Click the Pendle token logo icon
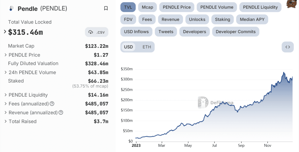This screenshot has height=152, width=299. click(x=11, y=8)
